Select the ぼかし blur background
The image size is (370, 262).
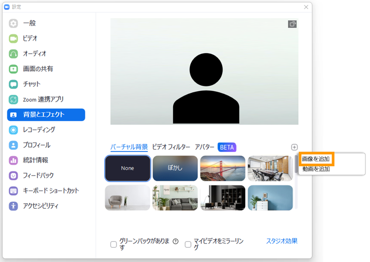175,168
